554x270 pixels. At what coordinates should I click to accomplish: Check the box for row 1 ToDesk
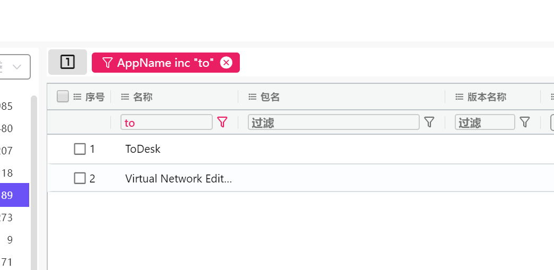coord(80,149)
